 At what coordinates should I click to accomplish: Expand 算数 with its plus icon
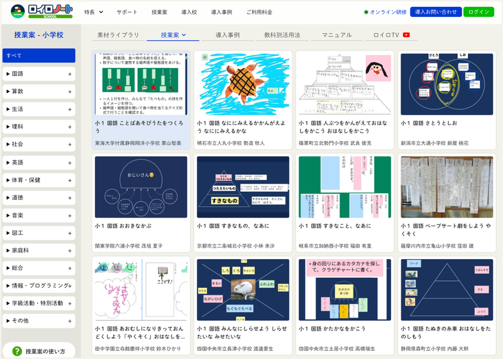(x=70, y=92)
